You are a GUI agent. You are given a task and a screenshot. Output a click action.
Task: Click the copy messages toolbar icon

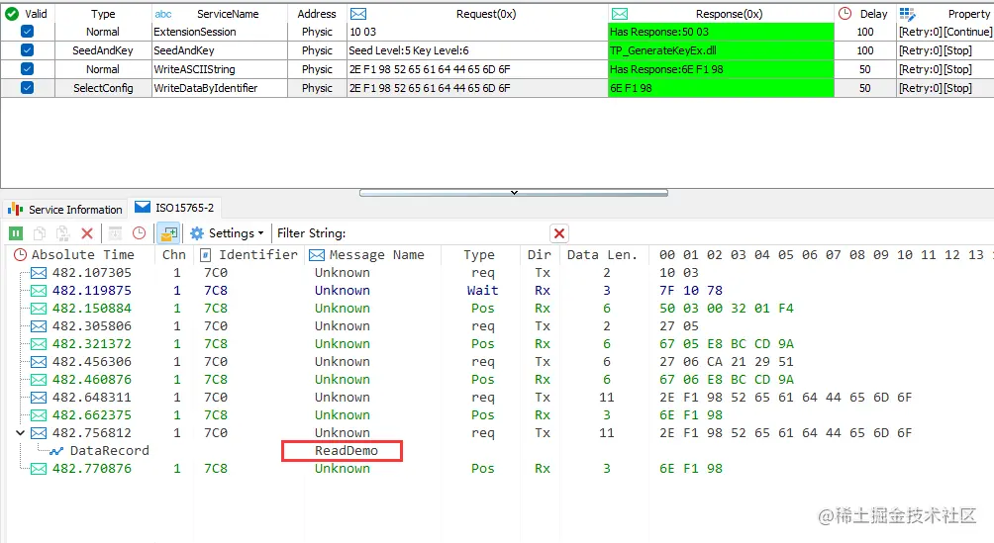coord(40,233)
